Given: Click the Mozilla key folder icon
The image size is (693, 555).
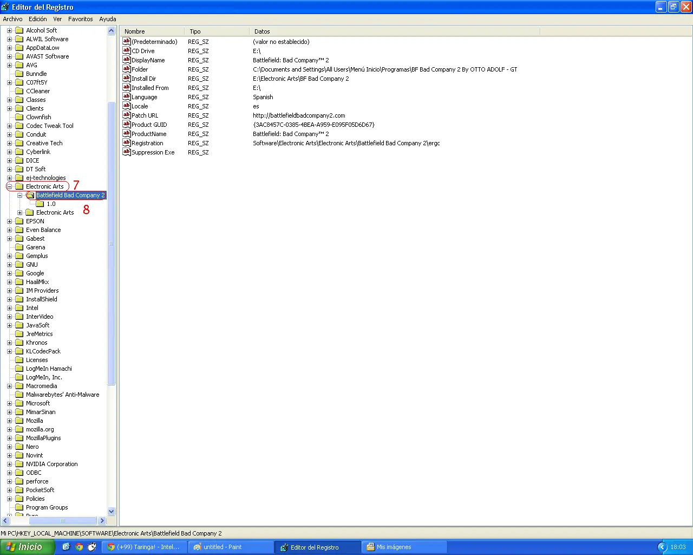Looking at the screenshot, I should [x=19, y=421].
